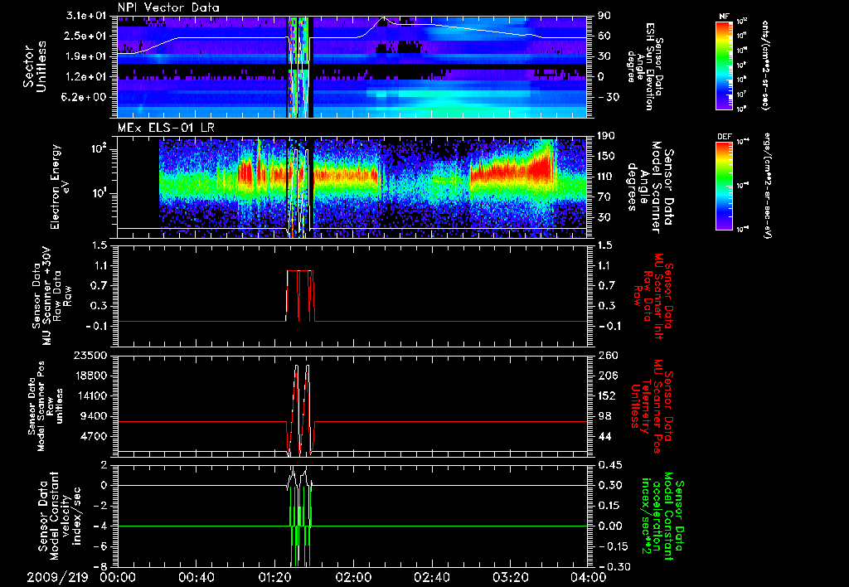Image resolution: width=849 pixels, height=587 pixels.
Task: Click the "02:40" time axis label
Action: pyautogui.click(x=431, y=577)
